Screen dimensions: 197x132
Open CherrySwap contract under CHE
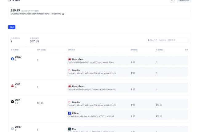78,86
